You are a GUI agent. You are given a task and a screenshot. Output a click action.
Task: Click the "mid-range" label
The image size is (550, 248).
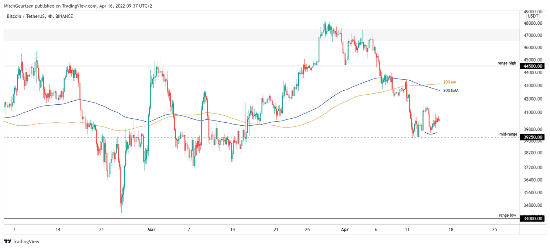click(508, 134)
